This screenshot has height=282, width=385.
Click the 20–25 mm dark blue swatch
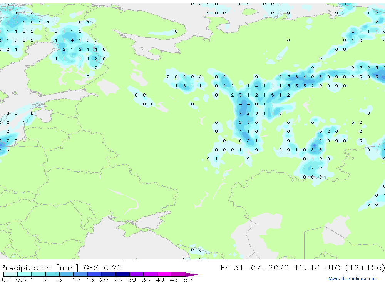[109, 274]
